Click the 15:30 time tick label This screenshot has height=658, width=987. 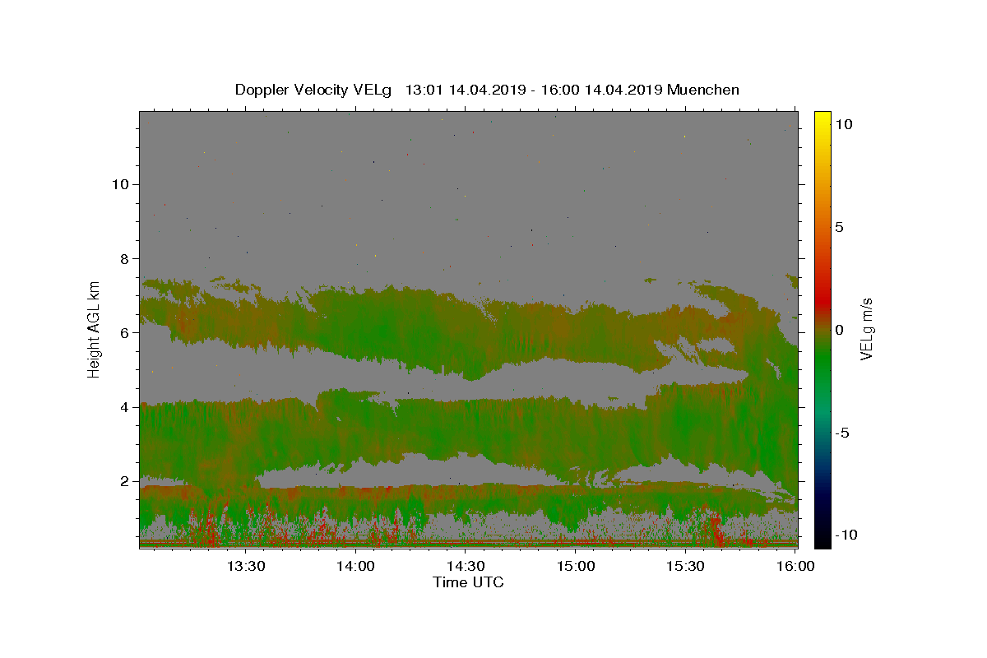pos(685,567)
